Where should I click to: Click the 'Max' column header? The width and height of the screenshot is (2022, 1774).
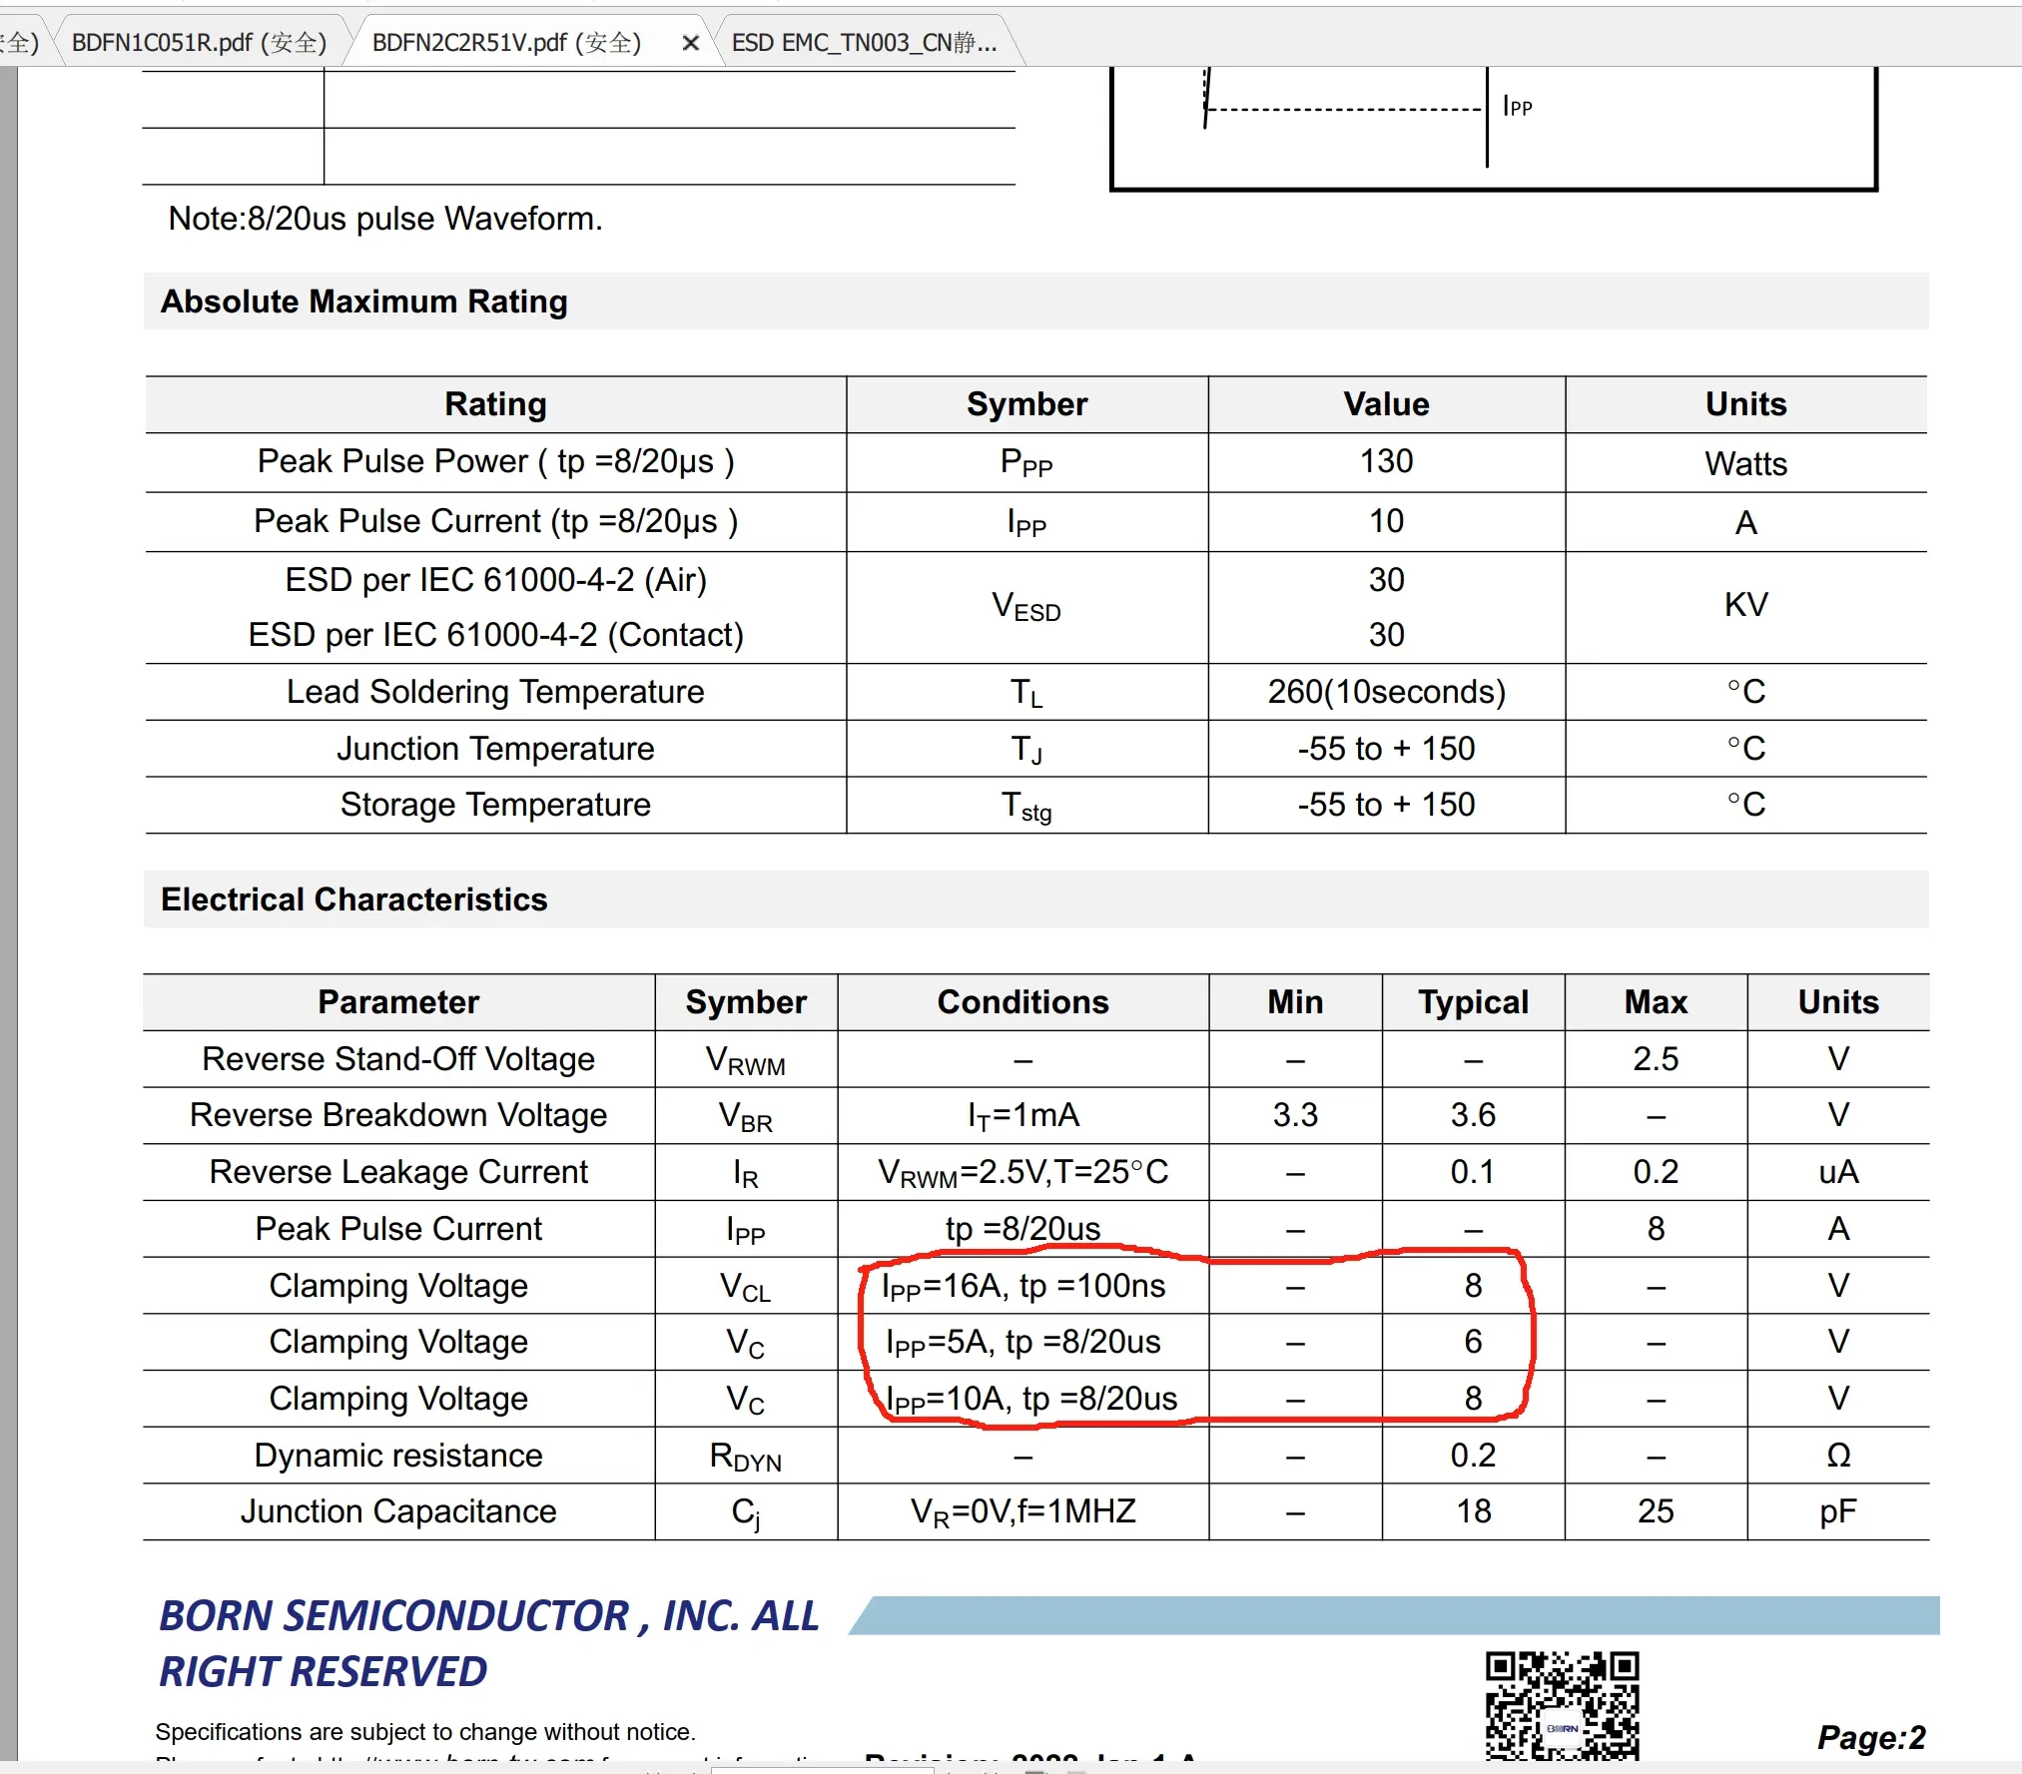[1656, 1002]
